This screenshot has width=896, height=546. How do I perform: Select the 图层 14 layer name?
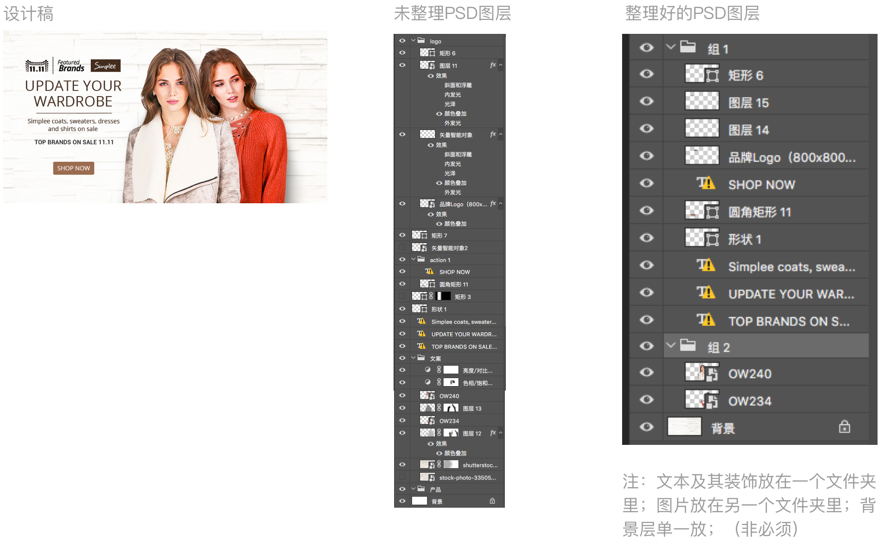tap(748, 130)
